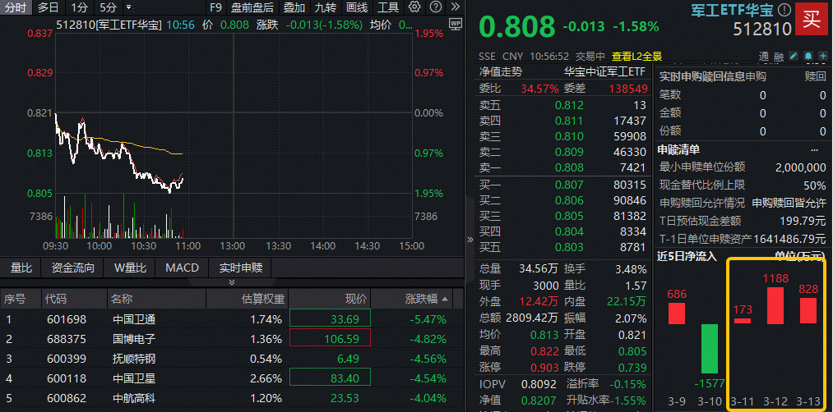Select the 资金流向 tab
Viewport: 833px width, 412px height.
(72, 268)
